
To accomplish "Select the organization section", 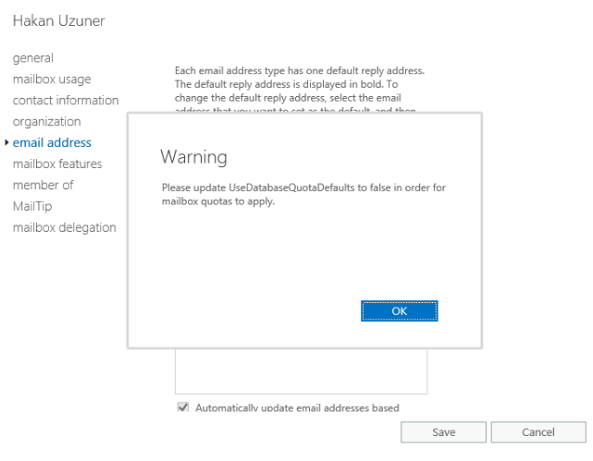I will [46, 122].
